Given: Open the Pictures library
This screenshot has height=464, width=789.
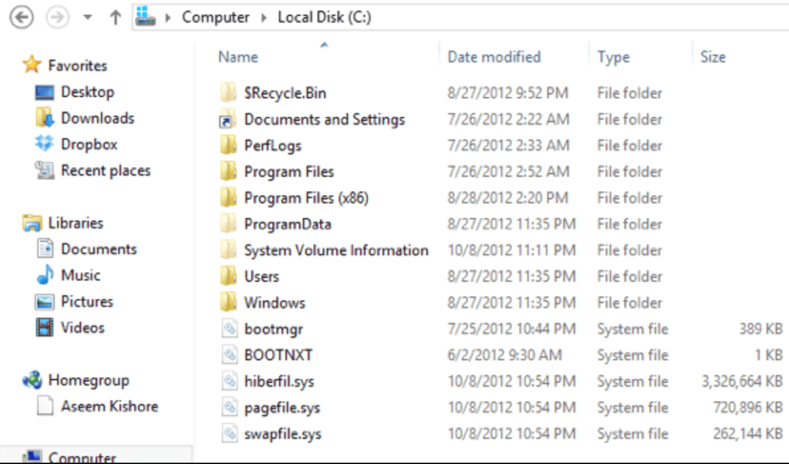Looking at the screenshot, I should 87,301.
